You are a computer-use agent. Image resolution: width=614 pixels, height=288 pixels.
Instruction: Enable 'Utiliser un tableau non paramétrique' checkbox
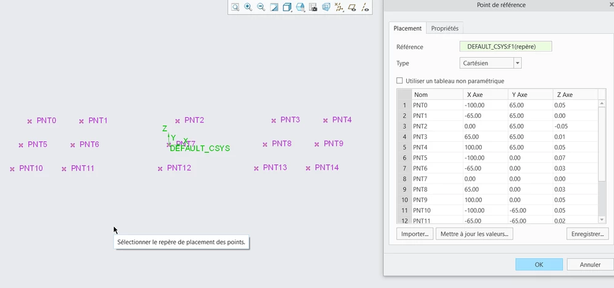click(x=399, y=80)
